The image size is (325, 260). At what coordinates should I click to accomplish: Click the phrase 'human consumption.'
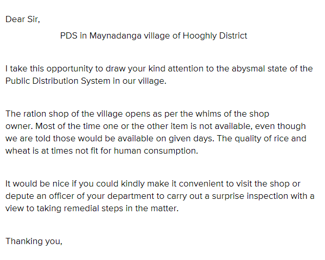[x=156, y=151]
